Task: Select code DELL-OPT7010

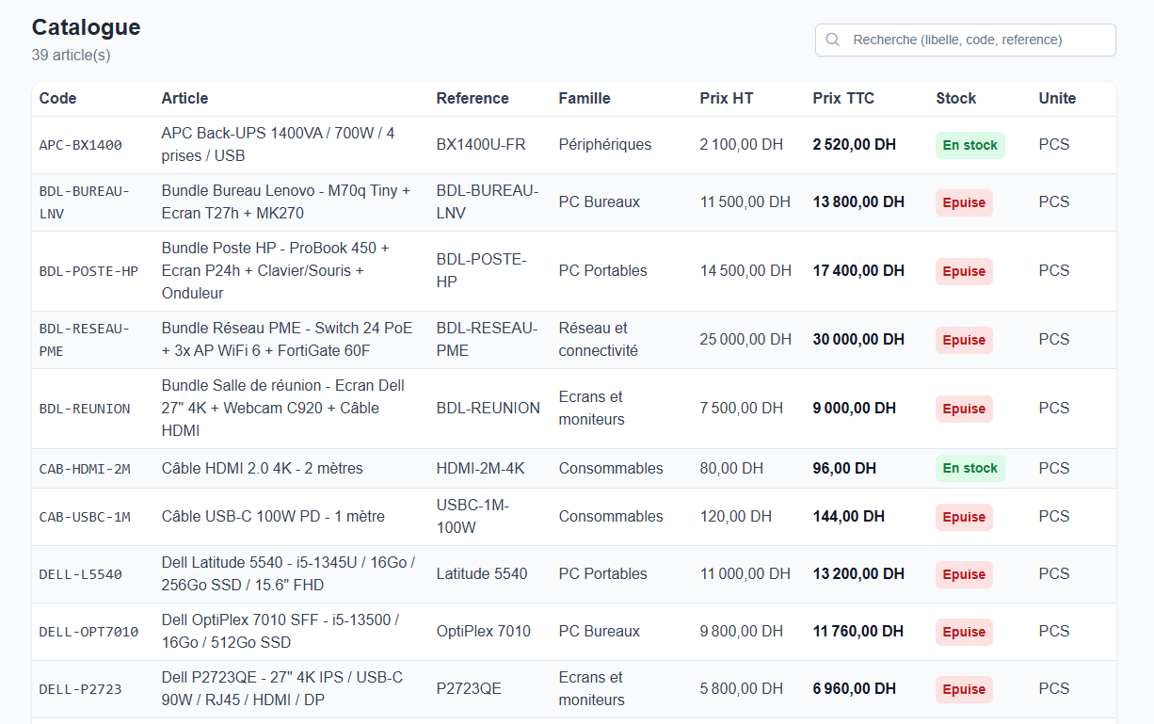Action: point(88,632)
